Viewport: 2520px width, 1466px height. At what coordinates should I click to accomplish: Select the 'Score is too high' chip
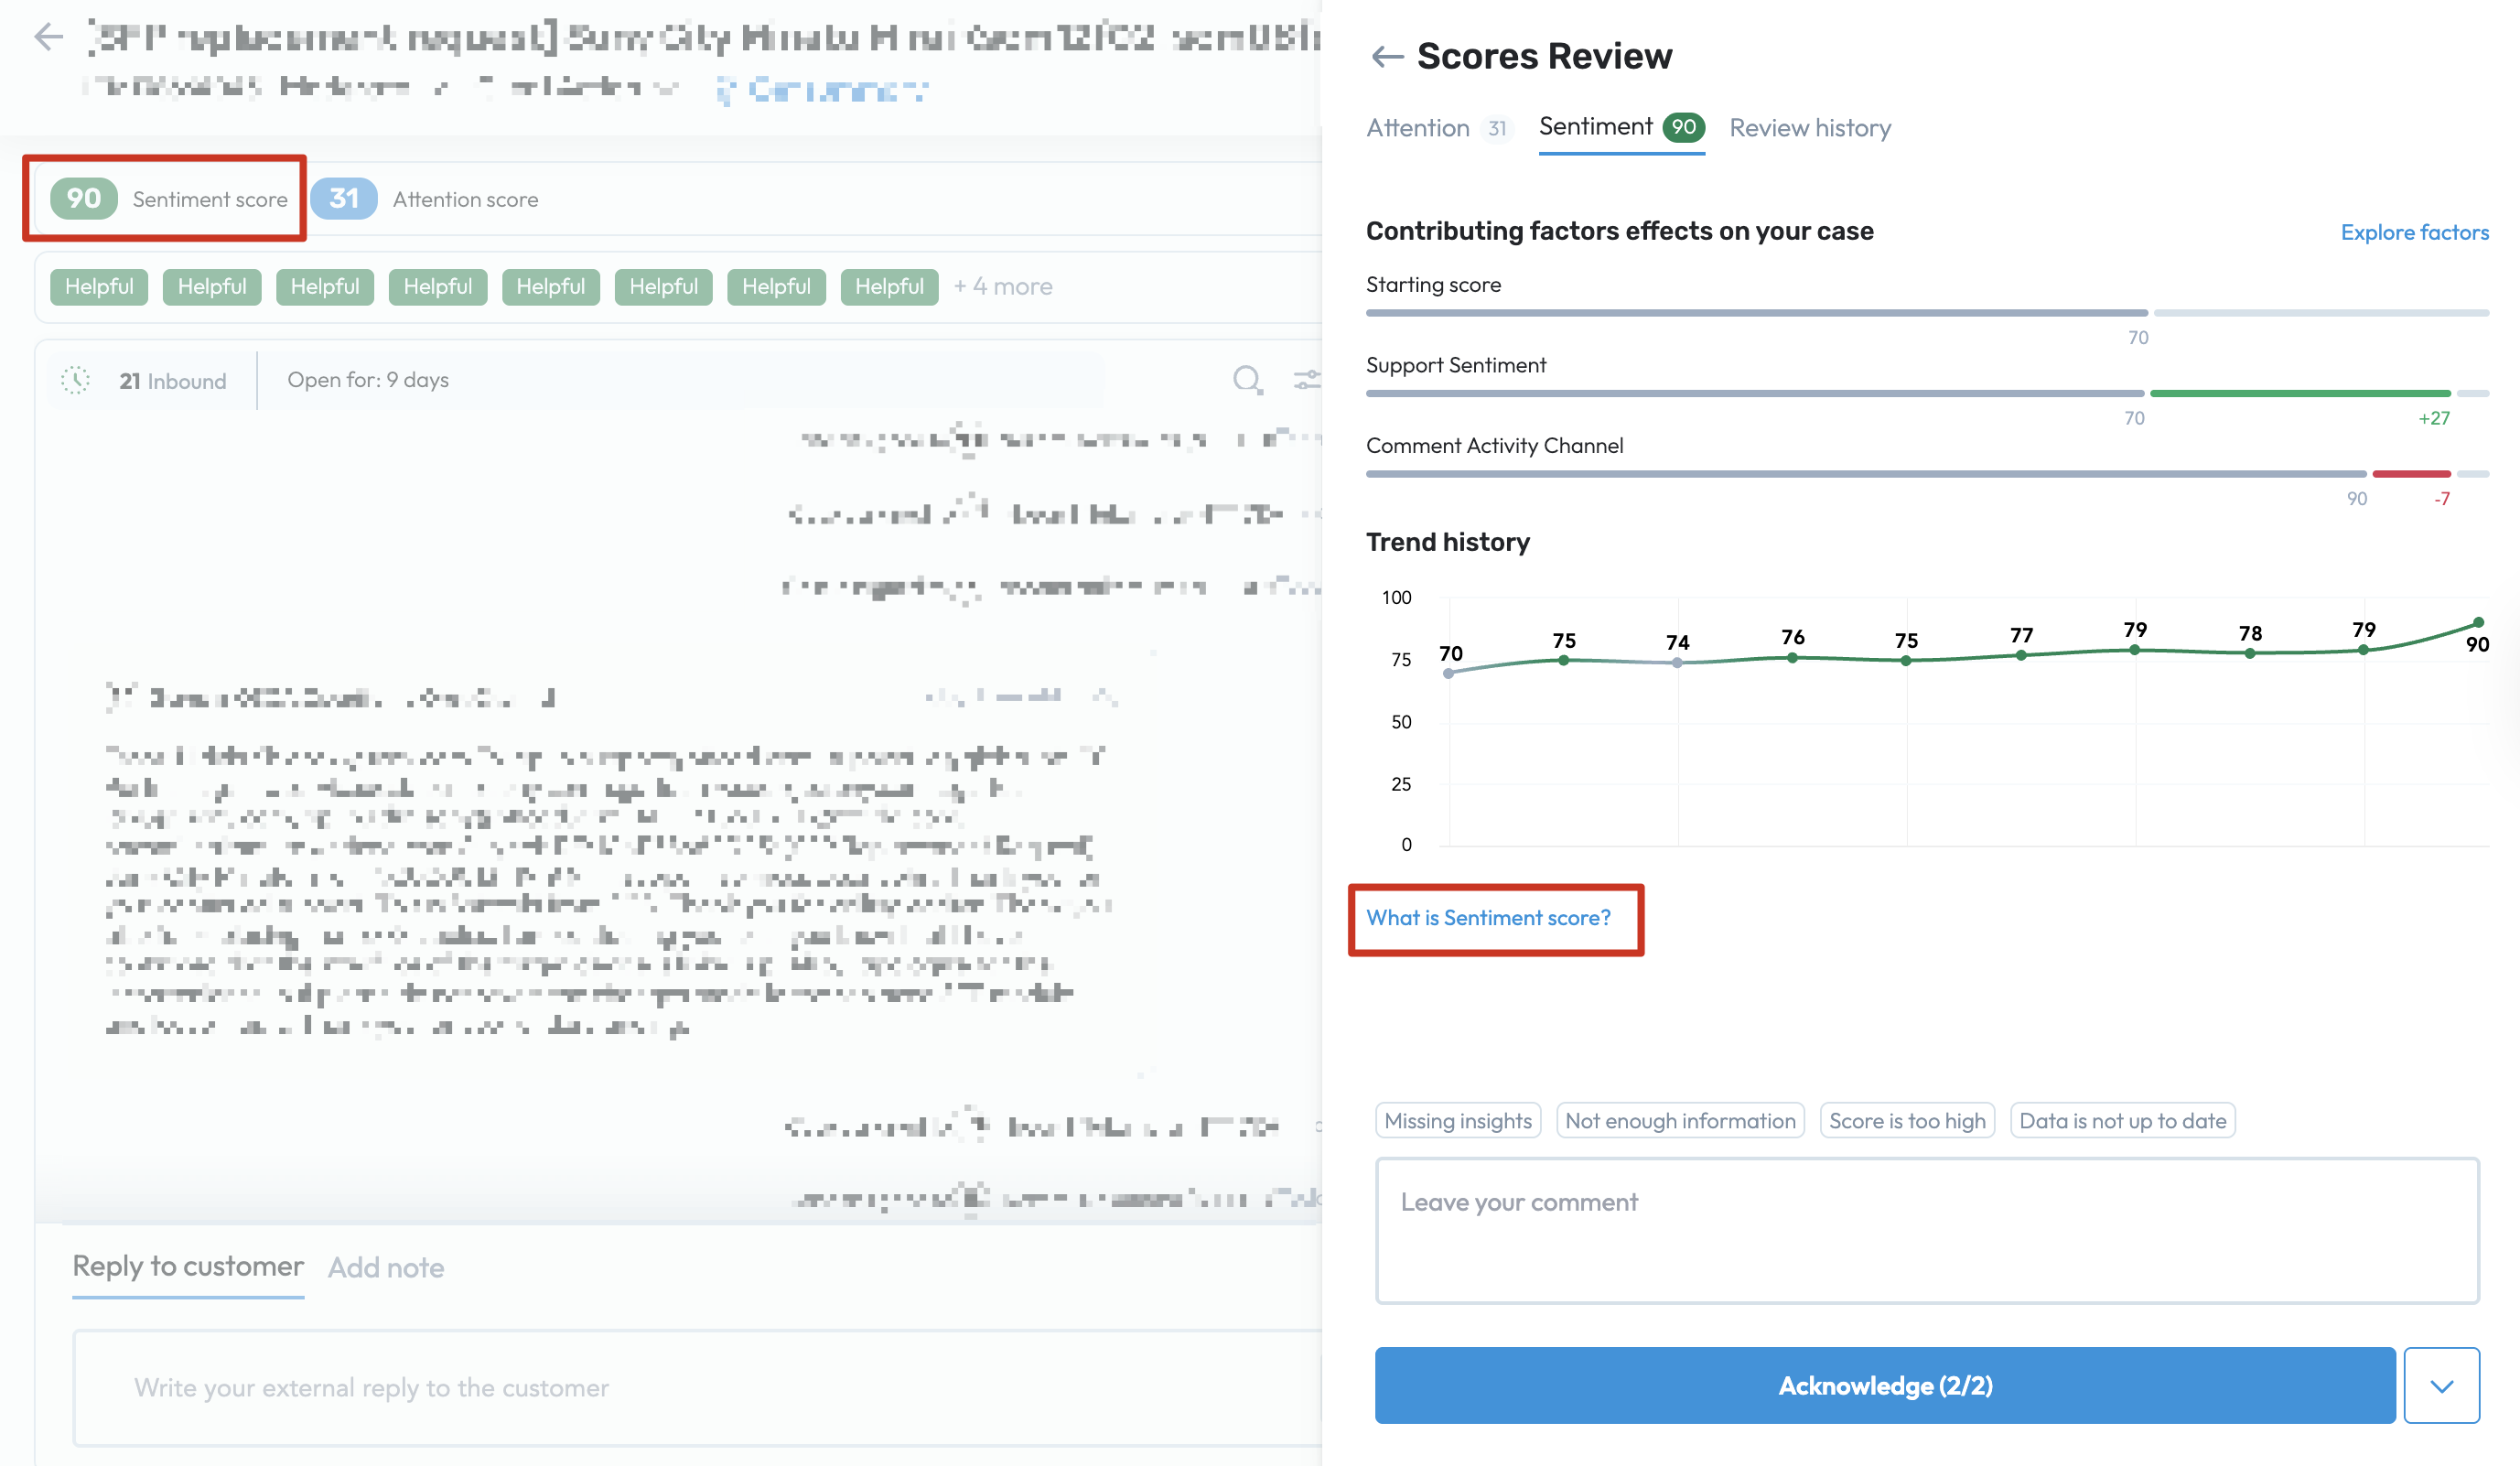(x=1906, y=1120)
